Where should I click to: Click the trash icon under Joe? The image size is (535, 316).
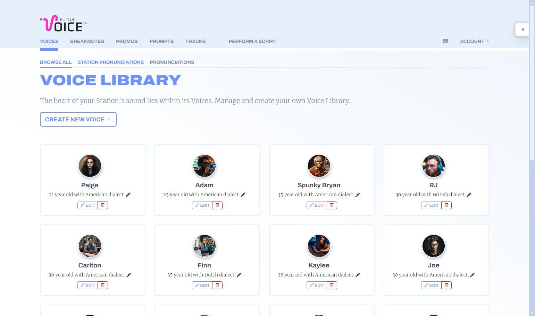coord(446,285)
